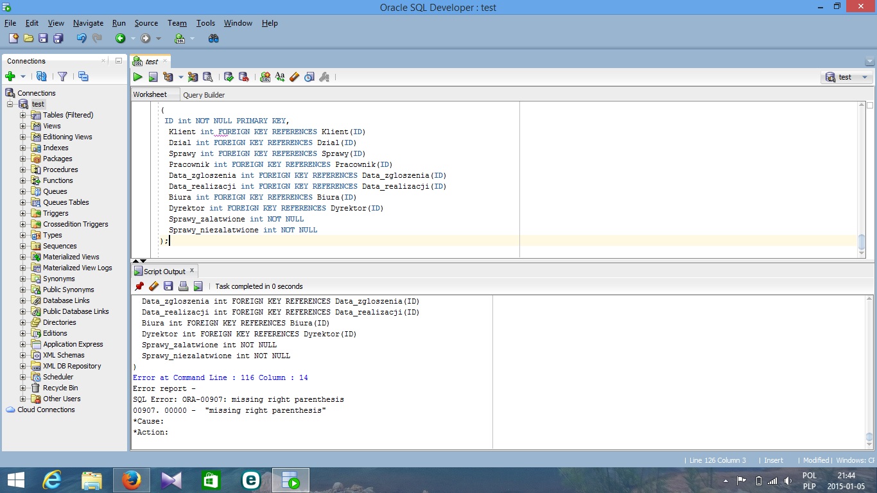This screenshot has height=493, width=877.
Task: Select the Triggers item in tree
Action: pos(55,213)
